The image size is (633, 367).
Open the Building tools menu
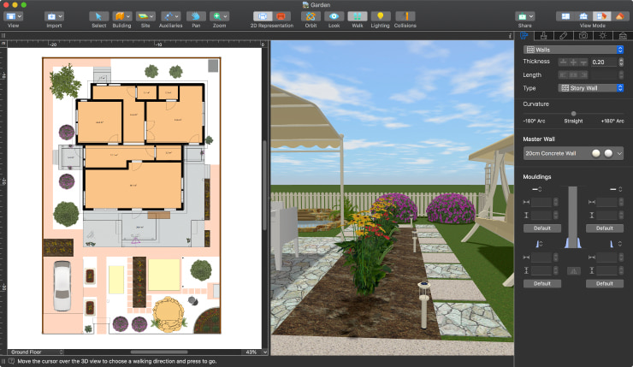(x=122, y=16)
